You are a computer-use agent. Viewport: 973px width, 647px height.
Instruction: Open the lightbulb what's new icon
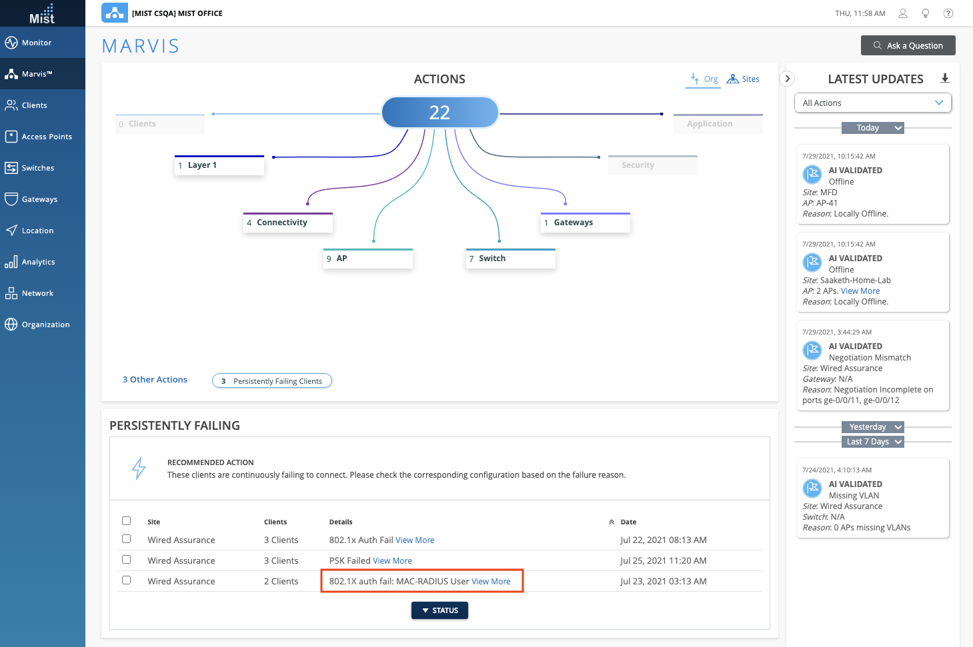925,13
